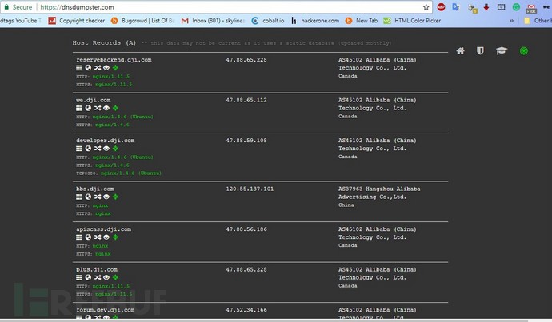Click the grid icon under apiscass.dji.com
The image size is (552, 322).
point(79,237)
